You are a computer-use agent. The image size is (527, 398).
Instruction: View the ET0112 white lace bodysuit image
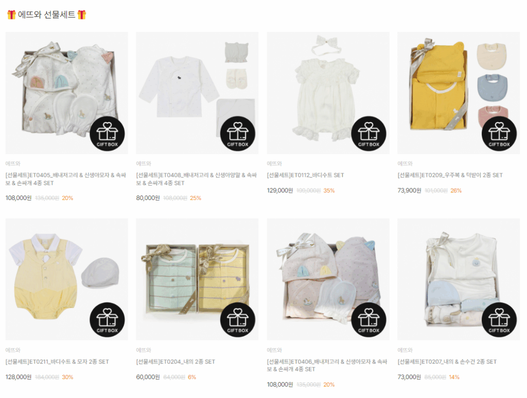coord(328,93)
